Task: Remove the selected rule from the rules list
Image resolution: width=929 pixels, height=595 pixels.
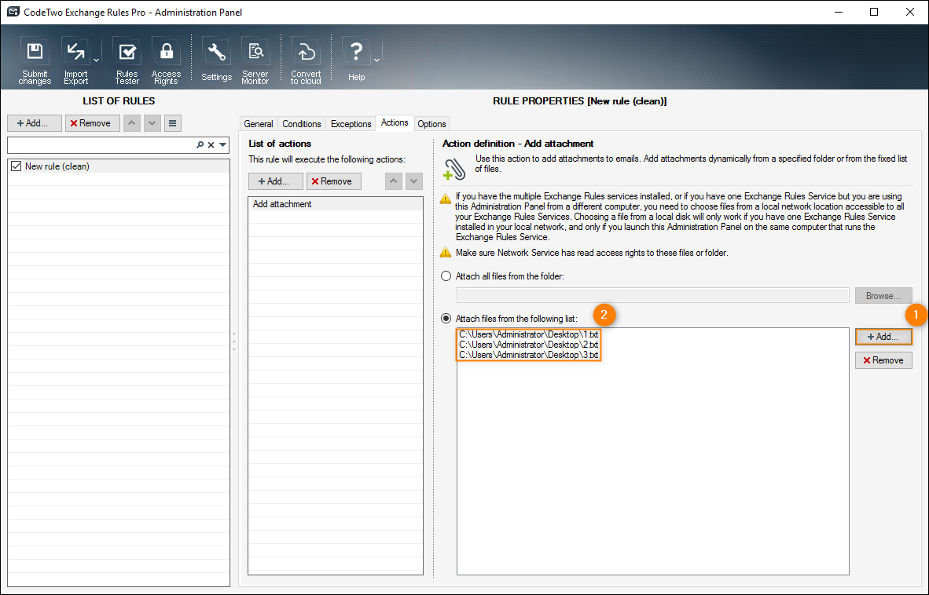Action: tap(93, 123)
